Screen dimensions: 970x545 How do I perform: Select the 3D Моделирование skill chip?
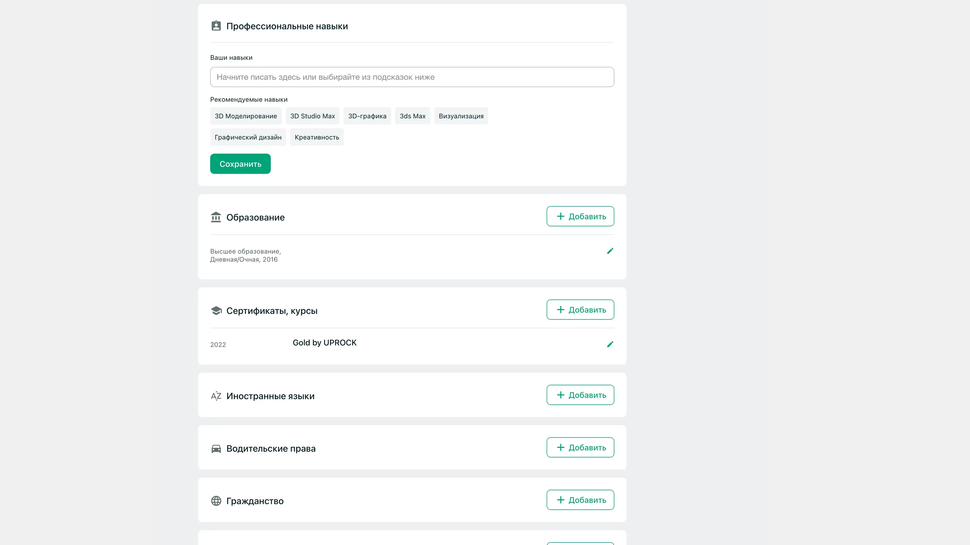(x=246, y=116)
